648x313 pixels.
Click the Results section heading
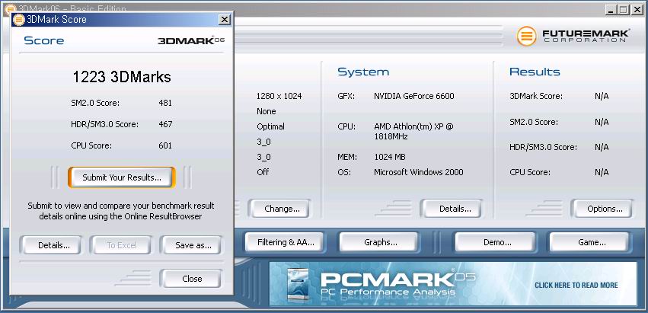[x=535, y=72]
